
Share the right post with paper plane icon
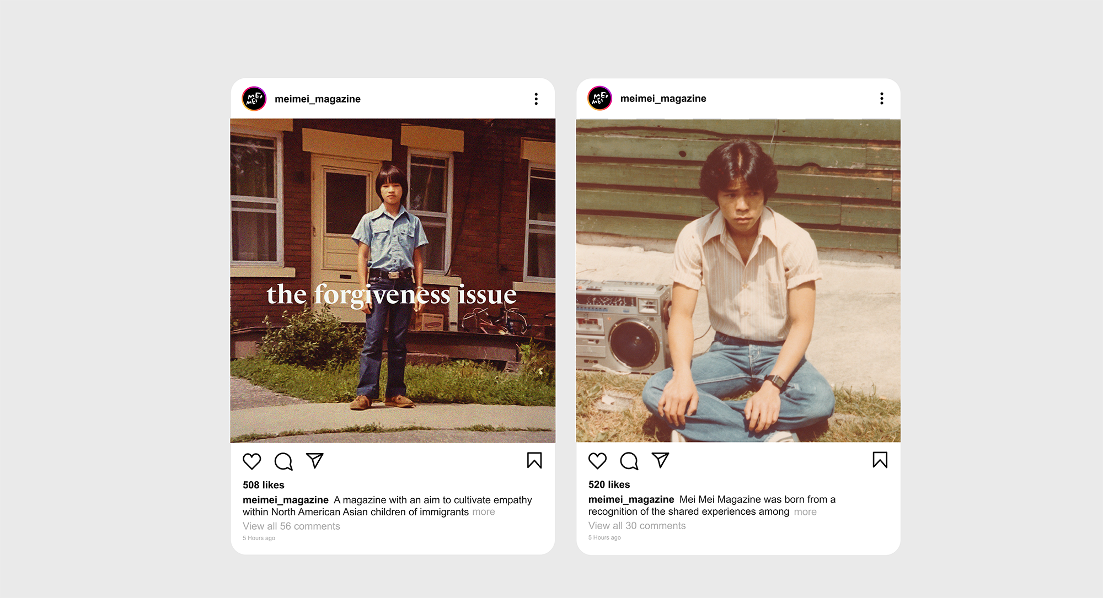pyautogui.click(x=660, y=460)
